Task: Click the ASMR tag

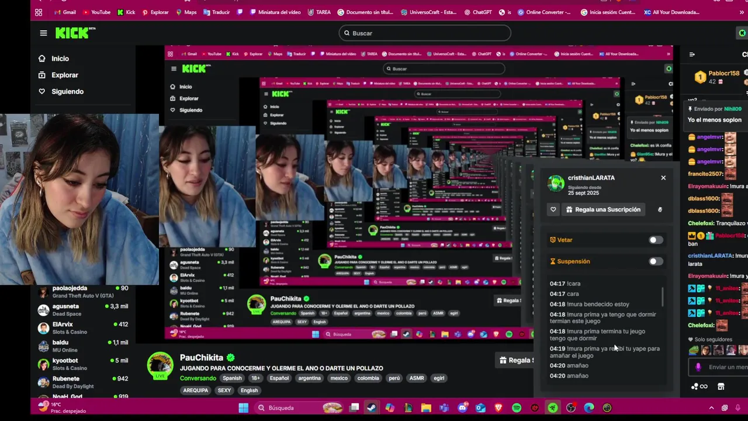Action: (x=417, y=378)
